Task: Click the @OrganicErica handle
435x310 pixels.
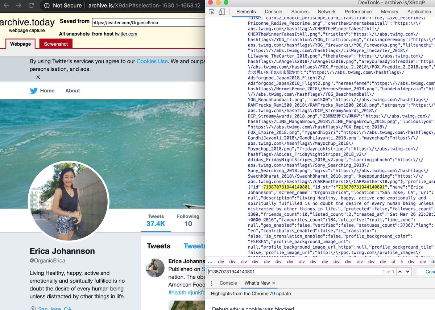Action: click(47, 261)
